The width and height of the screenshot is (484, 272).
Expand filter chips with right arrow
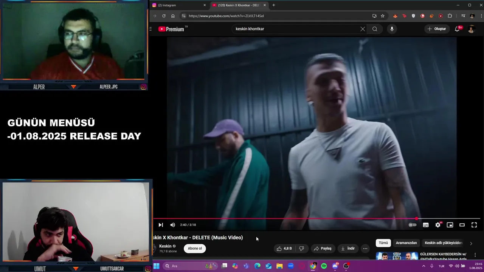pos(471,243)
